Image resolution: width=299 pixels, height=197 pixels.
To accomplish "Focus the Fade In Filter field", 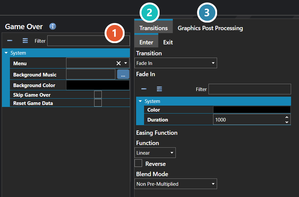I will pyautogui.click(x=250, y=89).
